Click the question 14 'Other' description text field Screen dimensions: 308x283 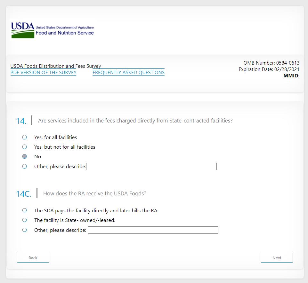pyautogui.click(x=151, y=166)
